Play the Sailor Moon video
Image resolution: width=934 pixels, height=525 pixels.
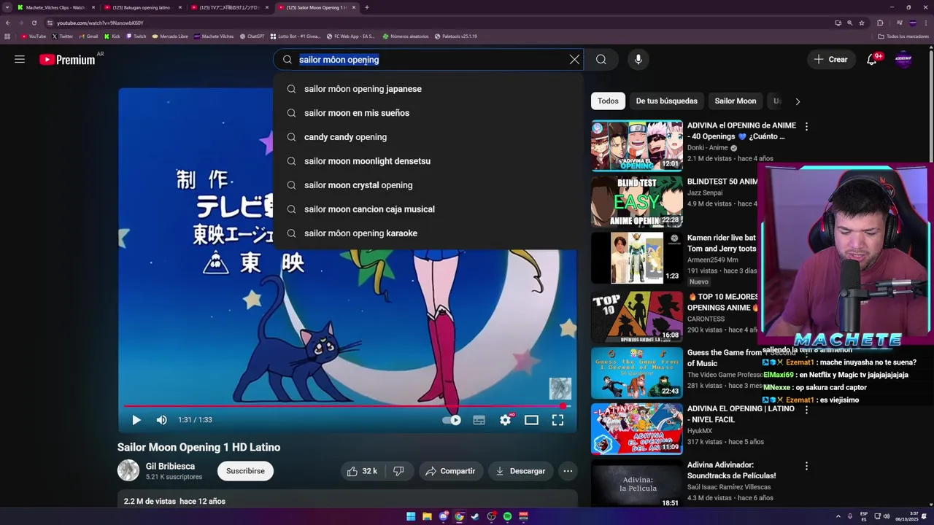click(136, 420)
